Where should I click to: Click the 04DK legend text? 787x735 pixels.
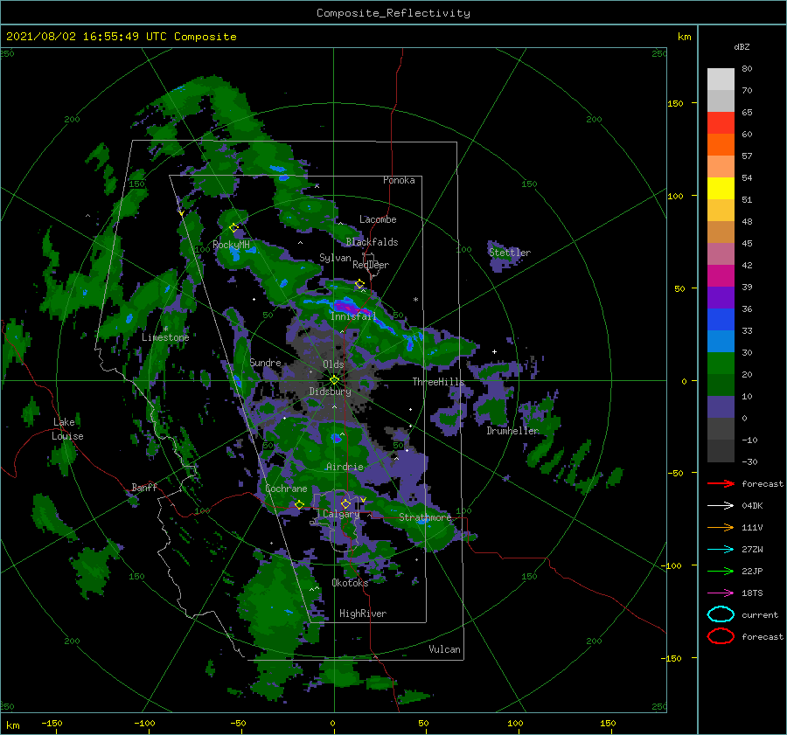(x=752, y=506)
